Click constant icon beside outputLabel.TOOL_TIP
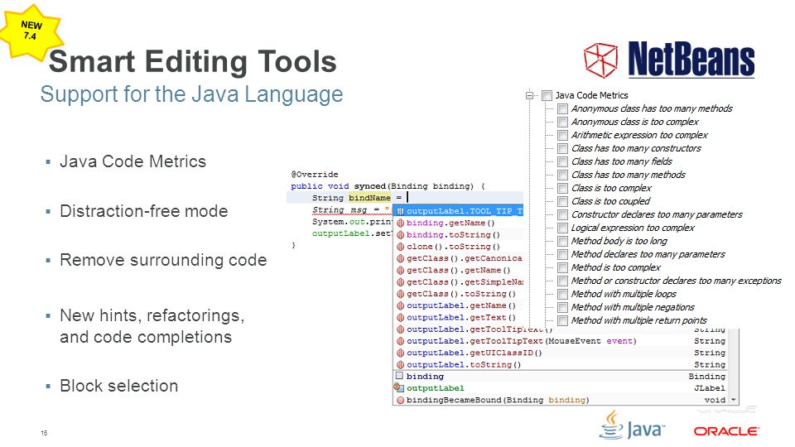The width and height of the screenshot is (795, 447). tap(400, 211)
